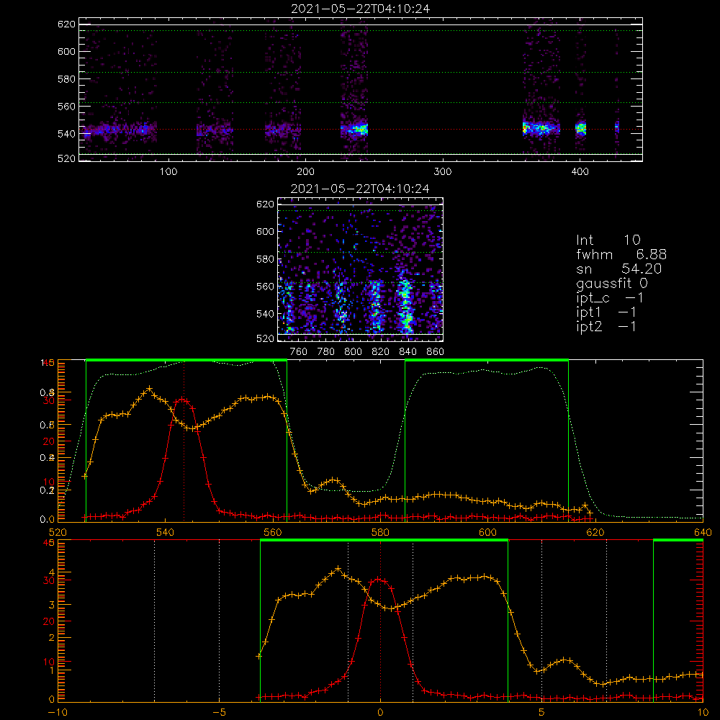Click the "Int 10" readout
Image resolution: width=720 pixels, height=720 pixels.
point(608,240)
